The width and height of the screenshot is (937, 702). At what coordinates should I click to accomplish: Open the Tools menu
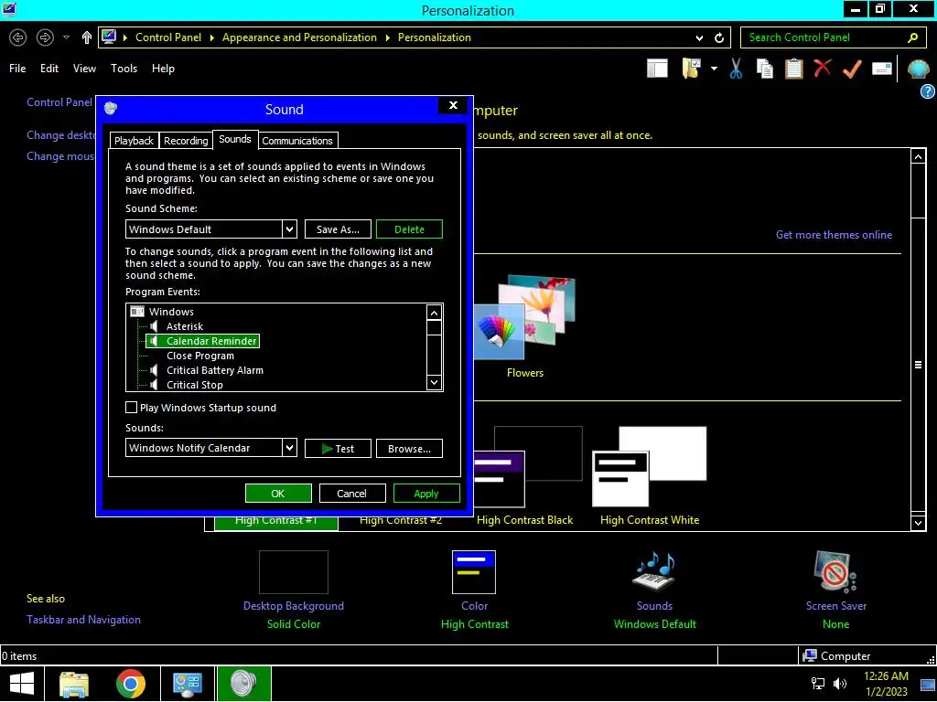[124, 69]
